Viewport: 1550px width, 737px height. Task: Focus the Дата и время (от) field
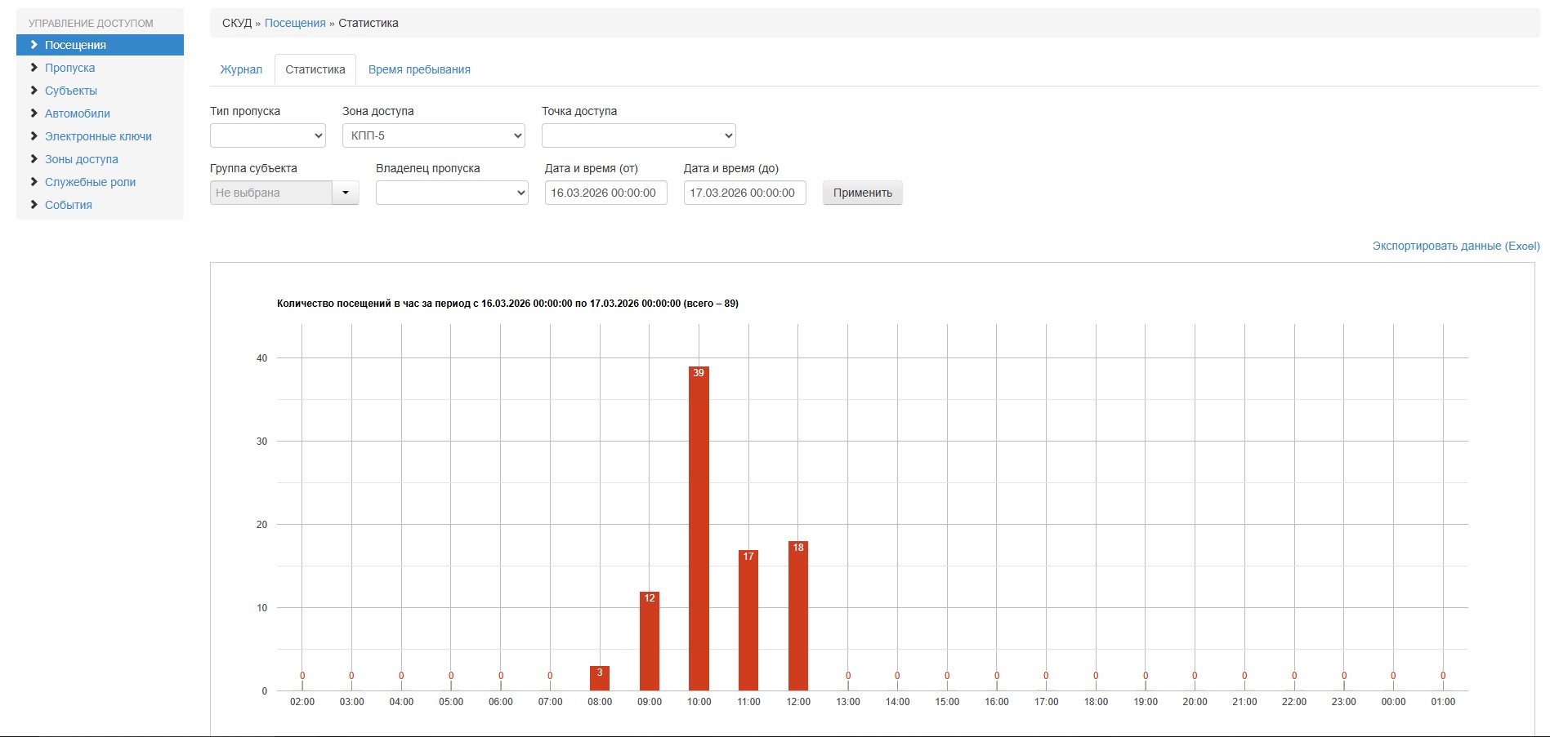point(605,193)
